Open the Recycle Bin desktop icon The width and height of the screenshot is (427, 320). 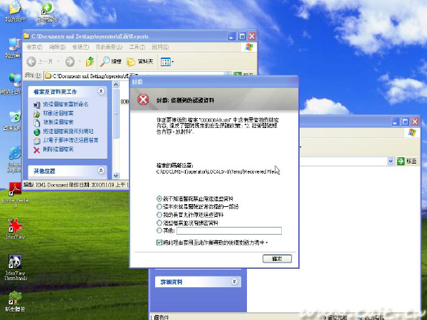(x=13, y=120)
